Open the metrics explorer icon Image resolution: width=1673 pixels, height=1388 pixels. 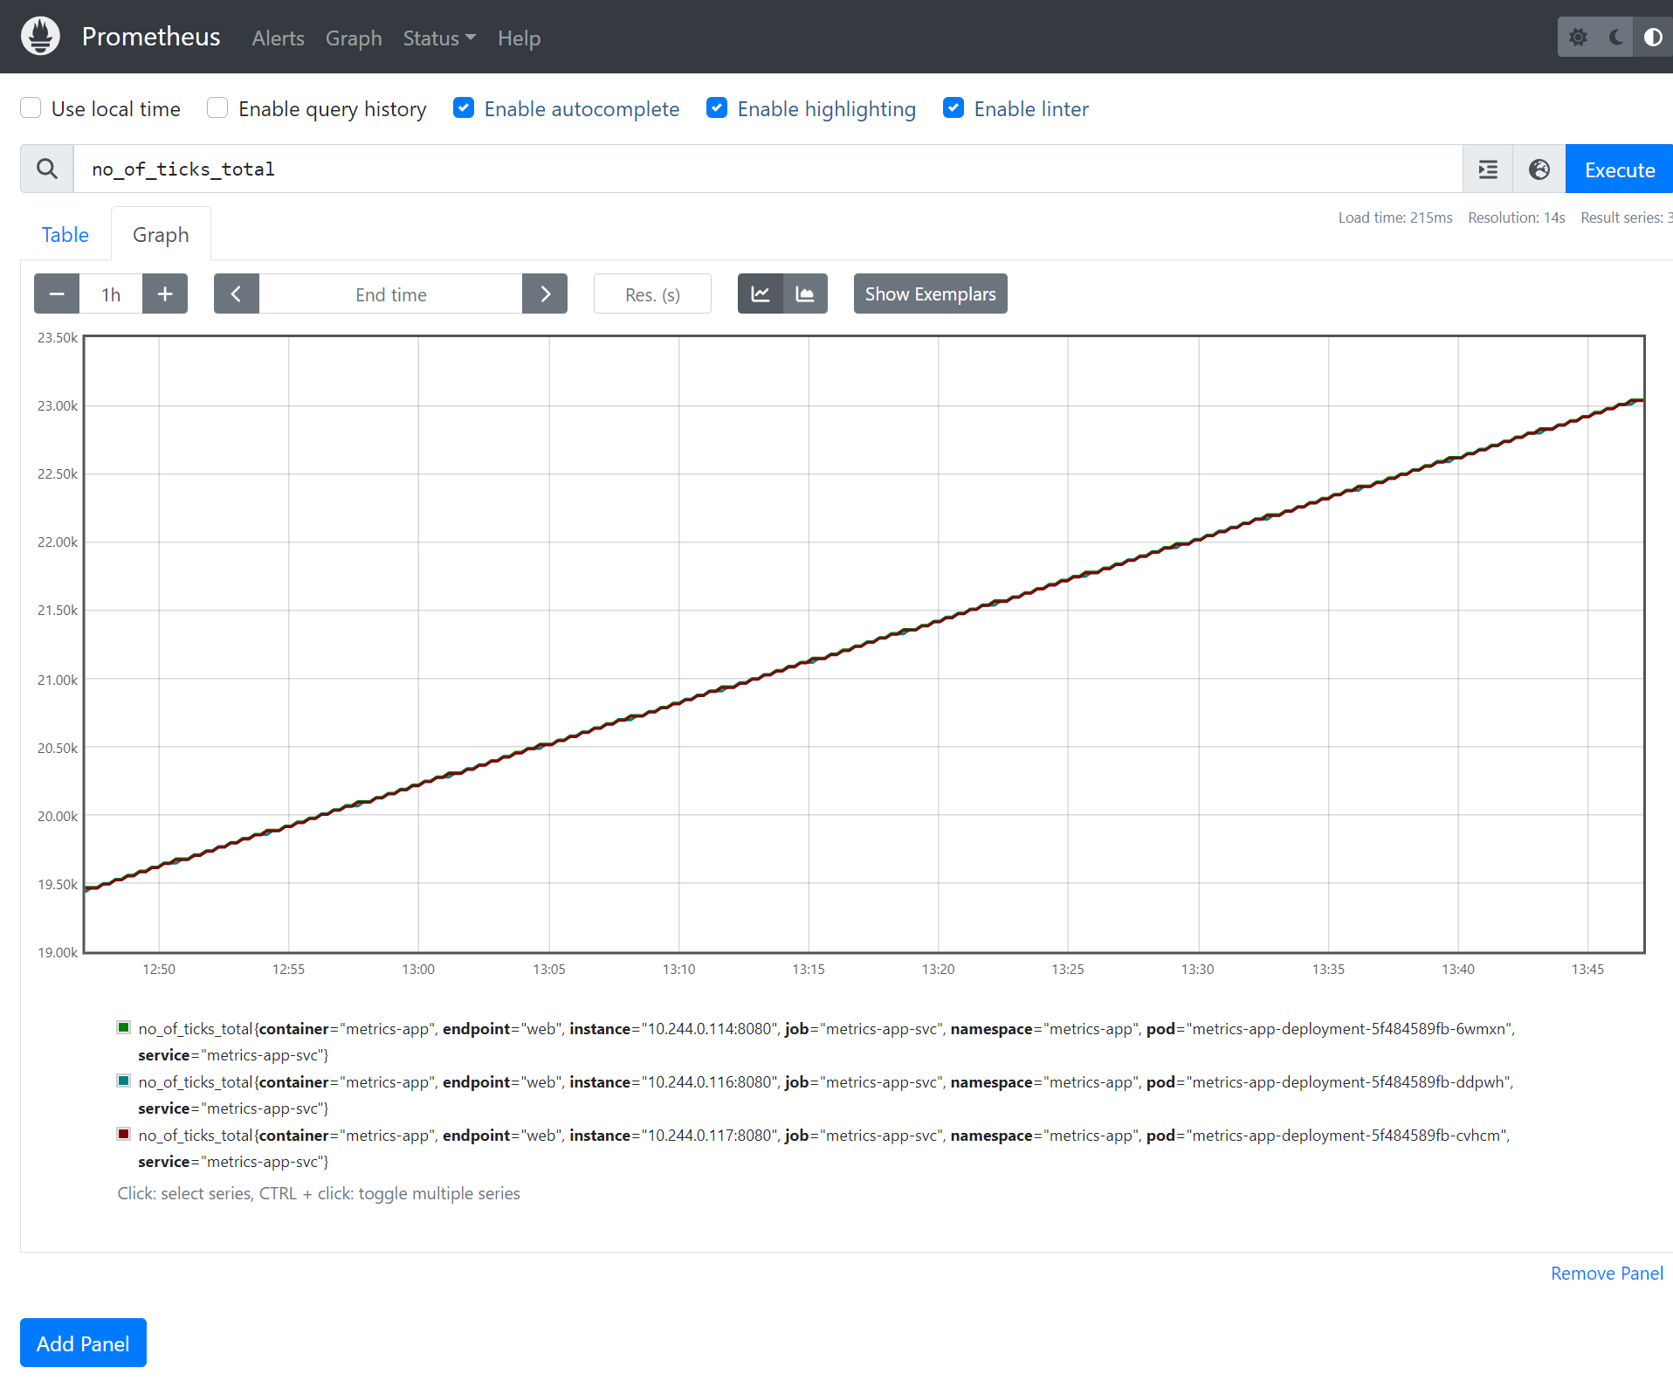(1487, 169)
